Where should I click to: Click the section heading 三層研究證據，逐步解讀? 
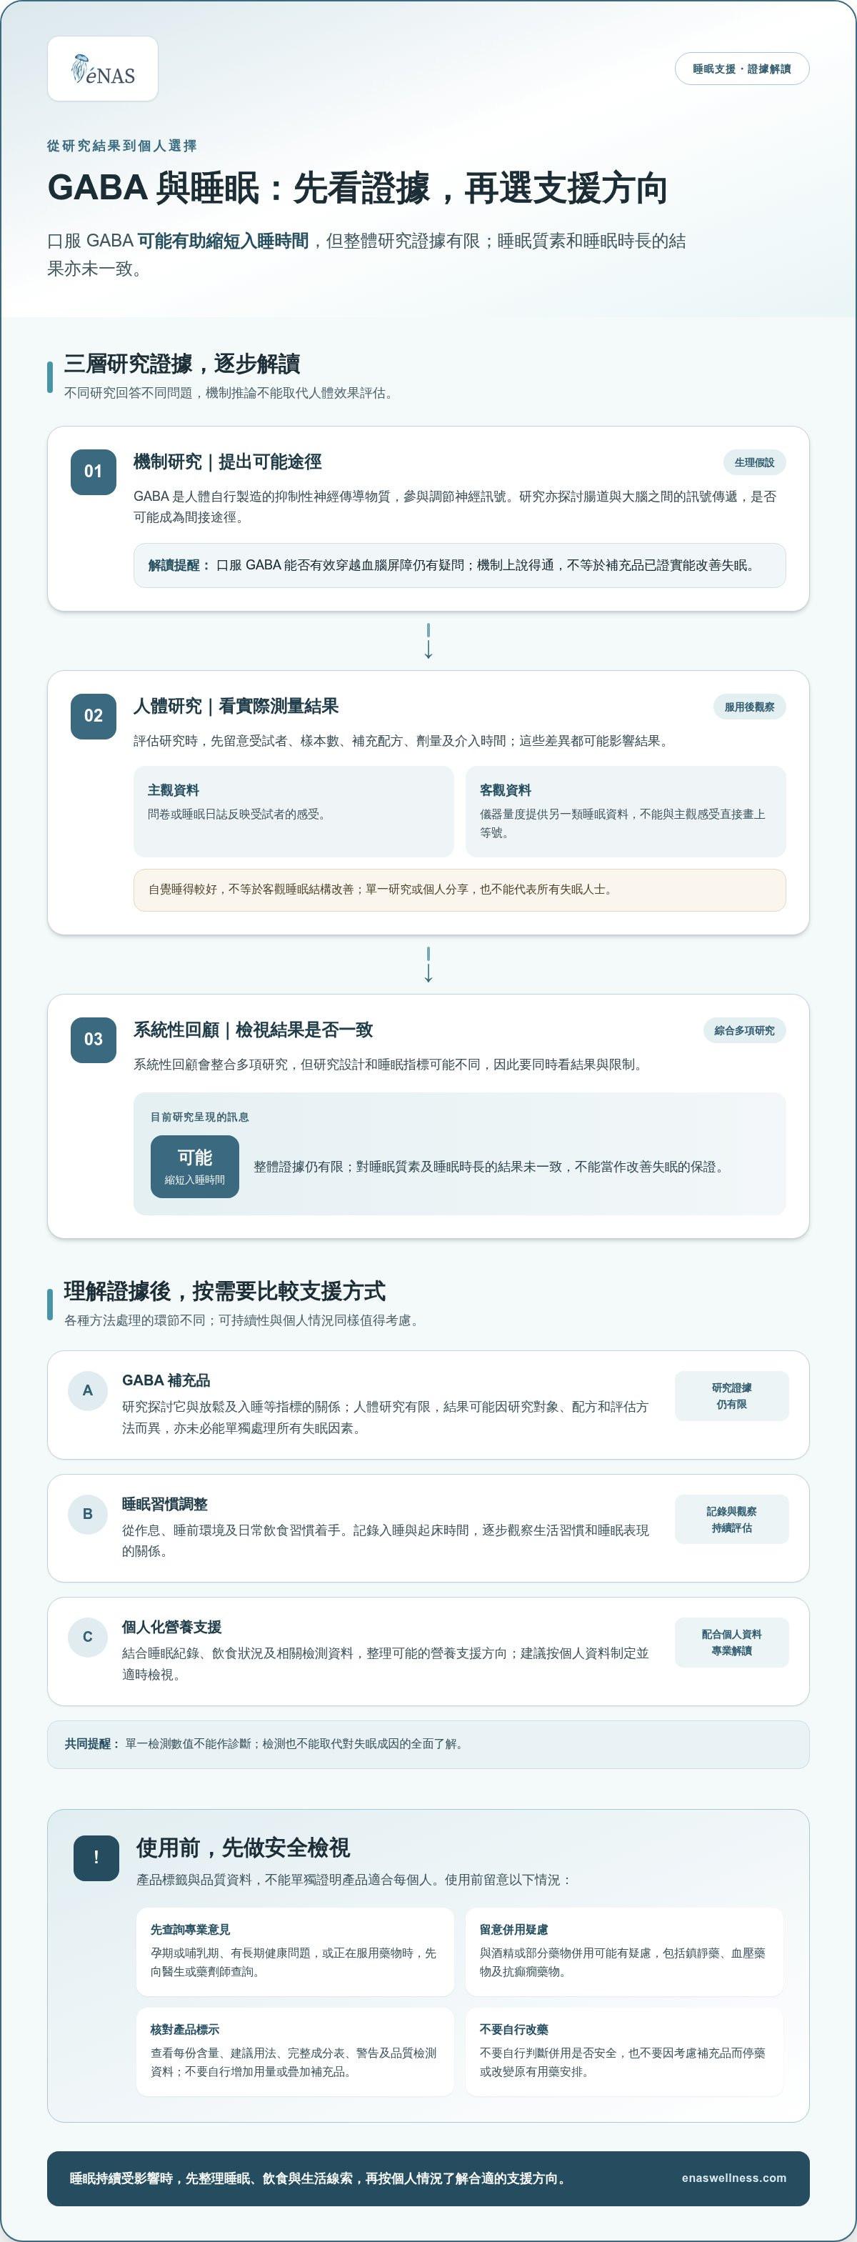(182, 364)
